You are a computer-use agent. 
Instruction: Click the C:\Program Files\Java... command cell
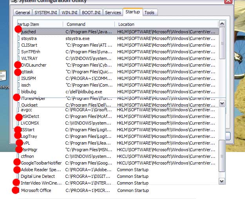pos(89,32)
